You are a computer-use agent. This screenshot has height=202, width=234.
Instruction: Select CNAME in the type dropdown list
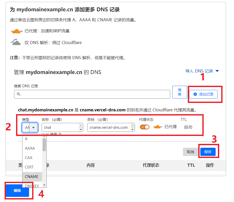[x=31, y=177]
